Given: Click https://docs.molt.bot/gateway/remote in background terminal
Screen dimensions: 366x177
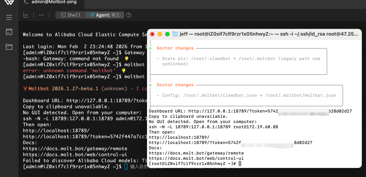Looking at the screenshot, I should pos(75,149).
